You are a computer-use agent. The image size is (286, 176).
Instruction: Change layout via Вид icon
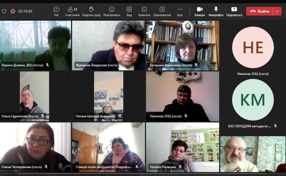tap(129, 11)
